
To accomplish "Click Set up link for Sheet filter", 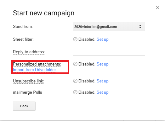I will click(x=102, y=39).
